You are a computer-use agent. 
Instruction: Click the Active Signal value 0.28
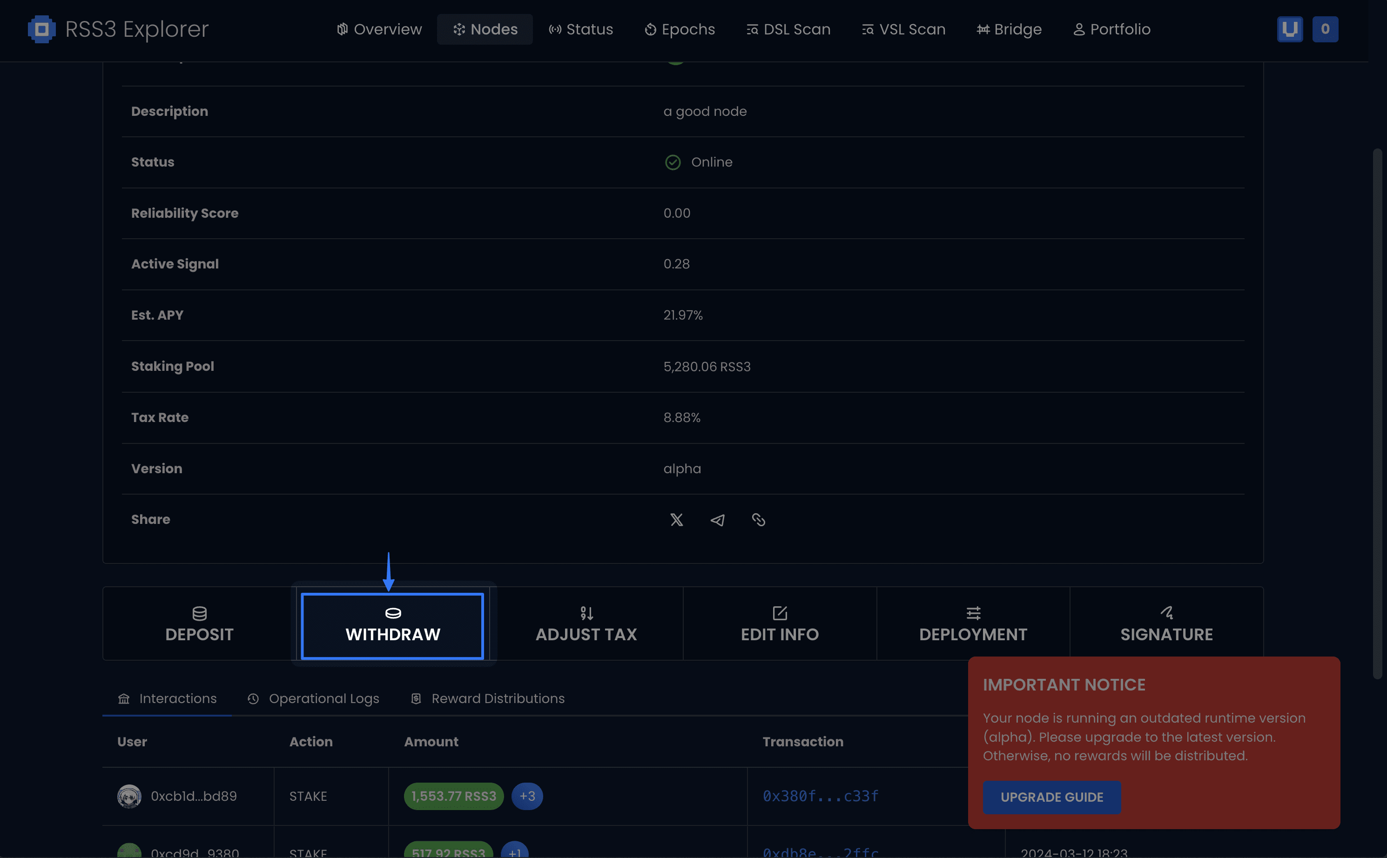point(676,264)
